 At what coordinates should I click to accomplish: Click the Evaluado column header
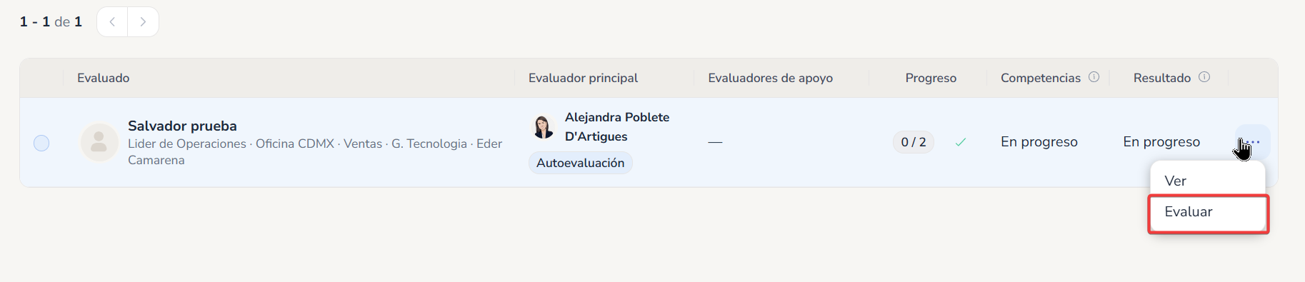(104, 78)
